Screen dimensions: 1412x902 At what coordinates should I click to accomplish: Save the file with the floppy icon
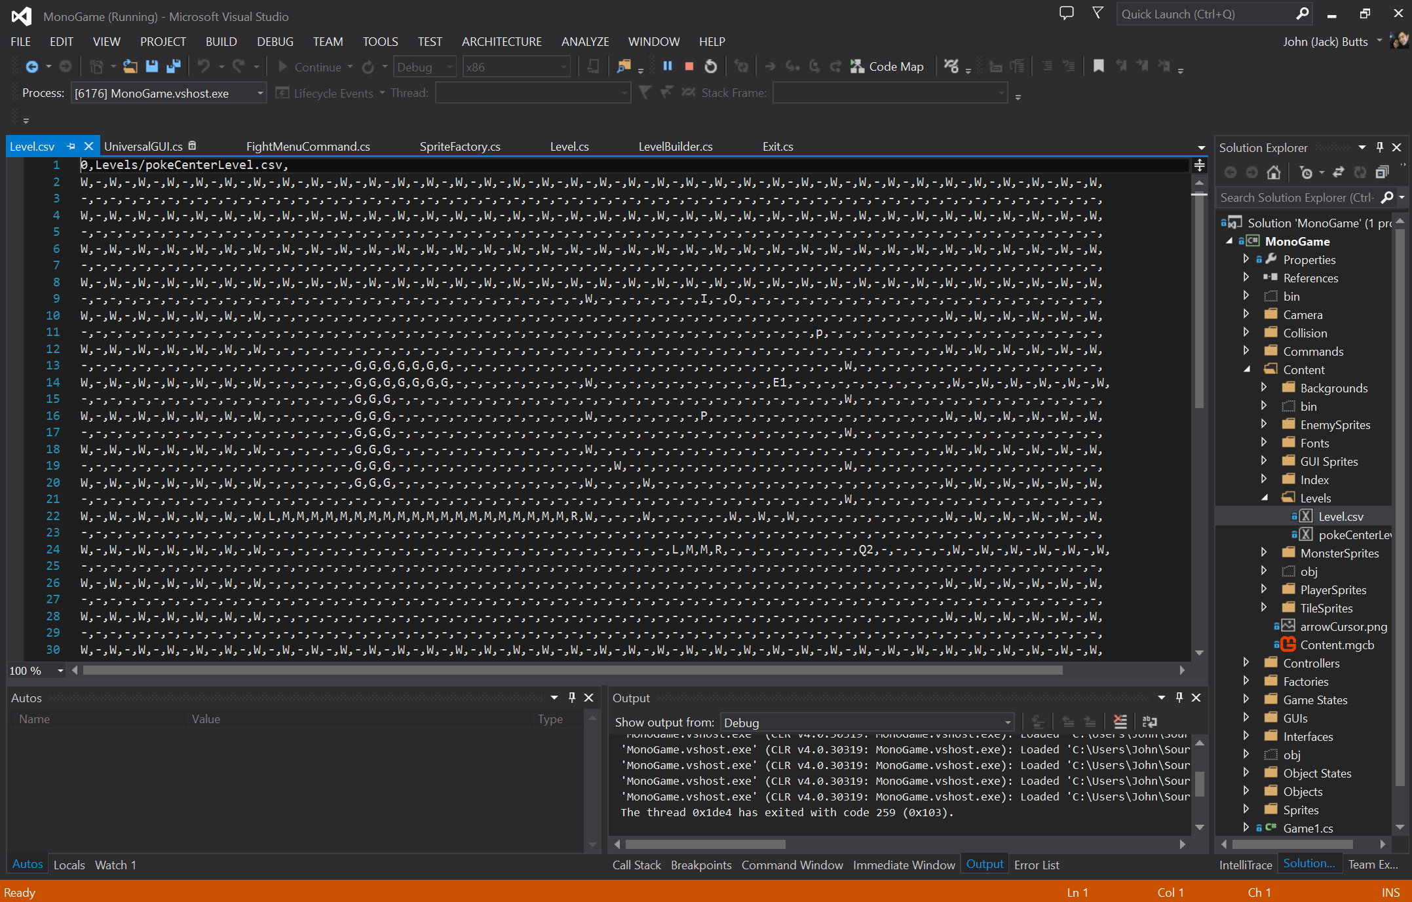pos(152,67)
